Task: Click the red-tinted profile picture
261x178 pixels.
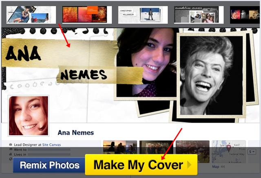Action: [x=29, y=116]
